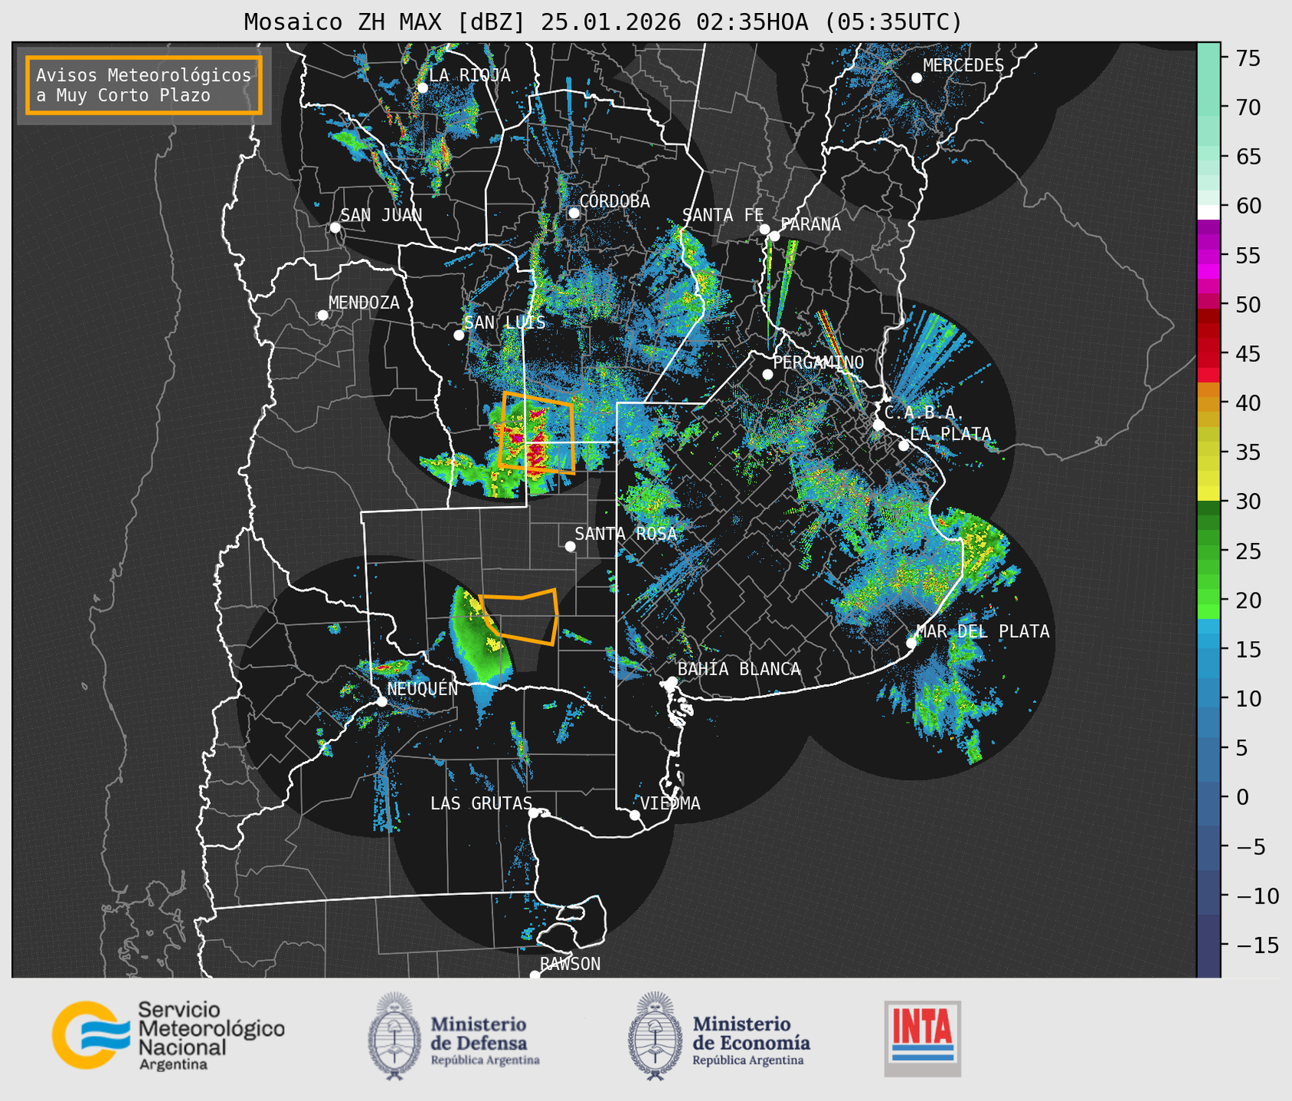The height and width of the screenshot is (1101, 1292).
Task: Click the Ministerio de Defensa emblem
Action: click(394, 1036)
